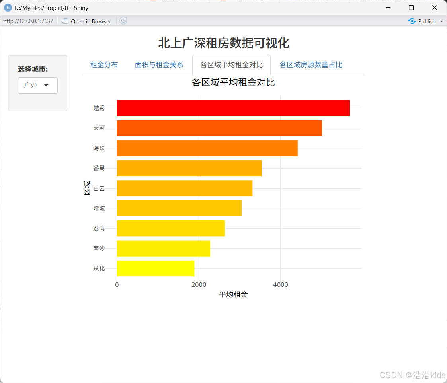
Task: Click the 天河 bar in the chart
Action: click(219, 128)
